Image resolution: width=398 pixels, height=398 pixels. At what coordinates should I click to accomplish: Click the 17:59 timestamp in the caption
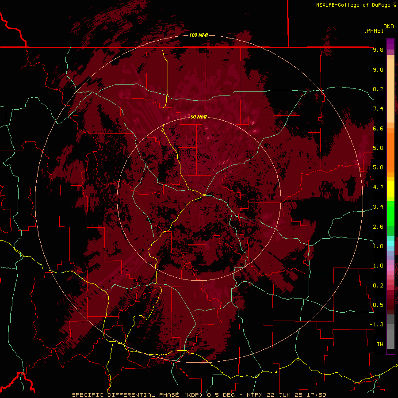(x=317, y=395)
